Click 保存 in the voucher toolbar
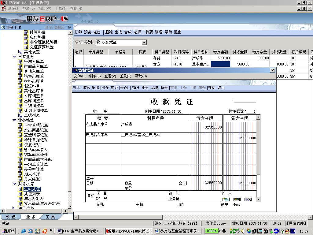 coord(105,88)
